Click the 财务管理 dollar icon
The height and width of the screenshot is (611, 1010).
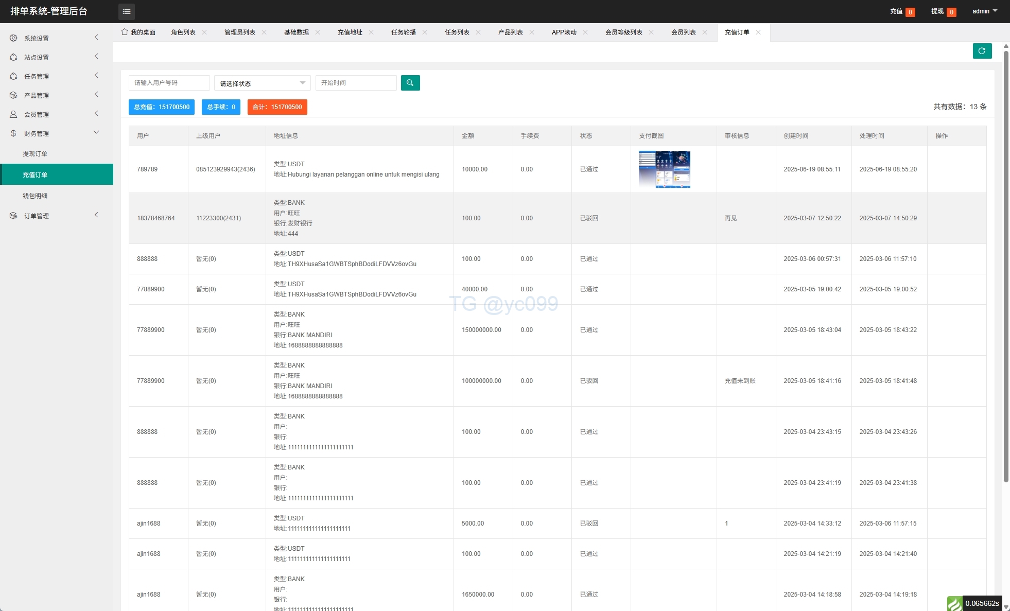pyautogui.click(x=13, y=133)
